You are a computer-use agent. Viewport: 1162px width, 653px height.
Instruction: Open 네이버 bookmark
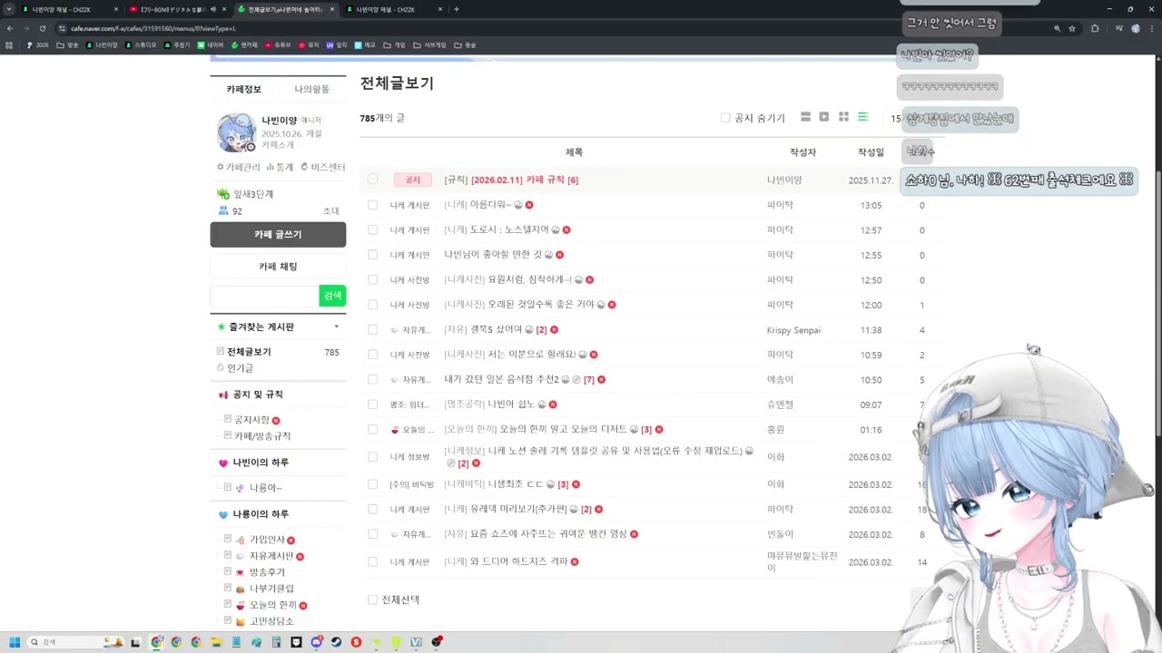pyautogui.click(x=211, y=44)
